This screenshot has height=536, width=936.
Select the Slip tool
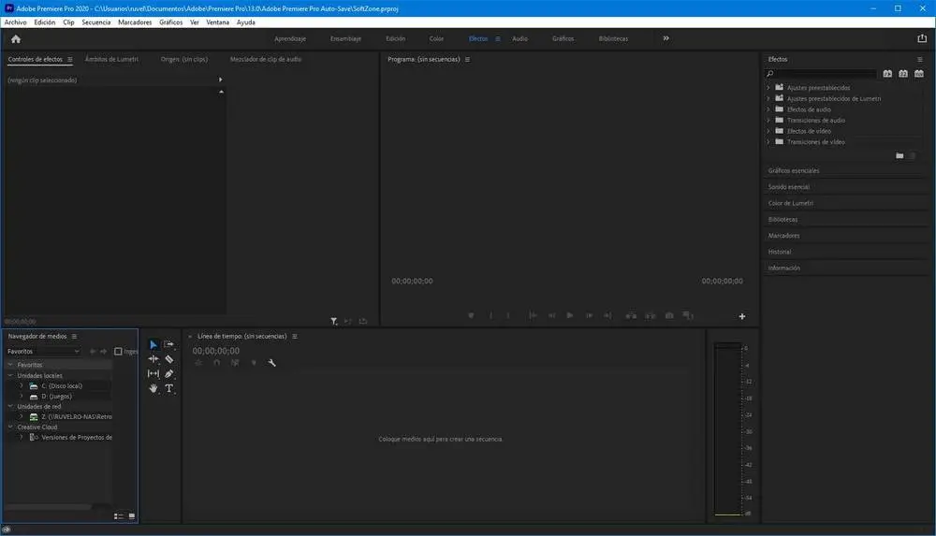(154, 373)
